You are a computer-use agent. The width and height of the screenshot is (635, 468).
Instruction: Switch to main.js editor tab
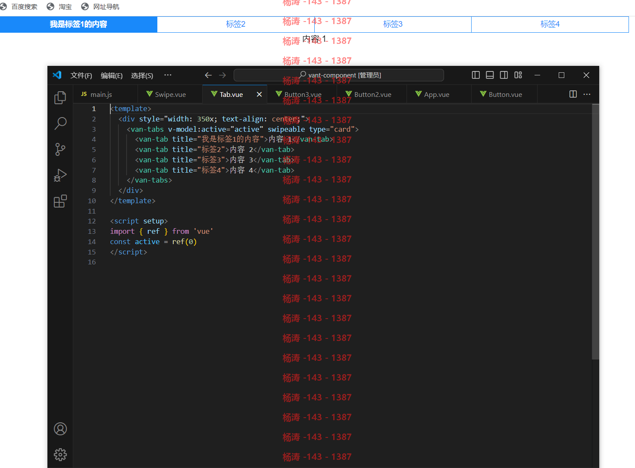tap(105, 94)
